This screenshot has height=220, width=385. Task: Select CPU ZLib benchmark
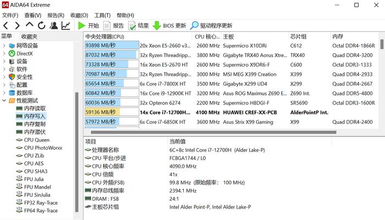tap(34, 156)
